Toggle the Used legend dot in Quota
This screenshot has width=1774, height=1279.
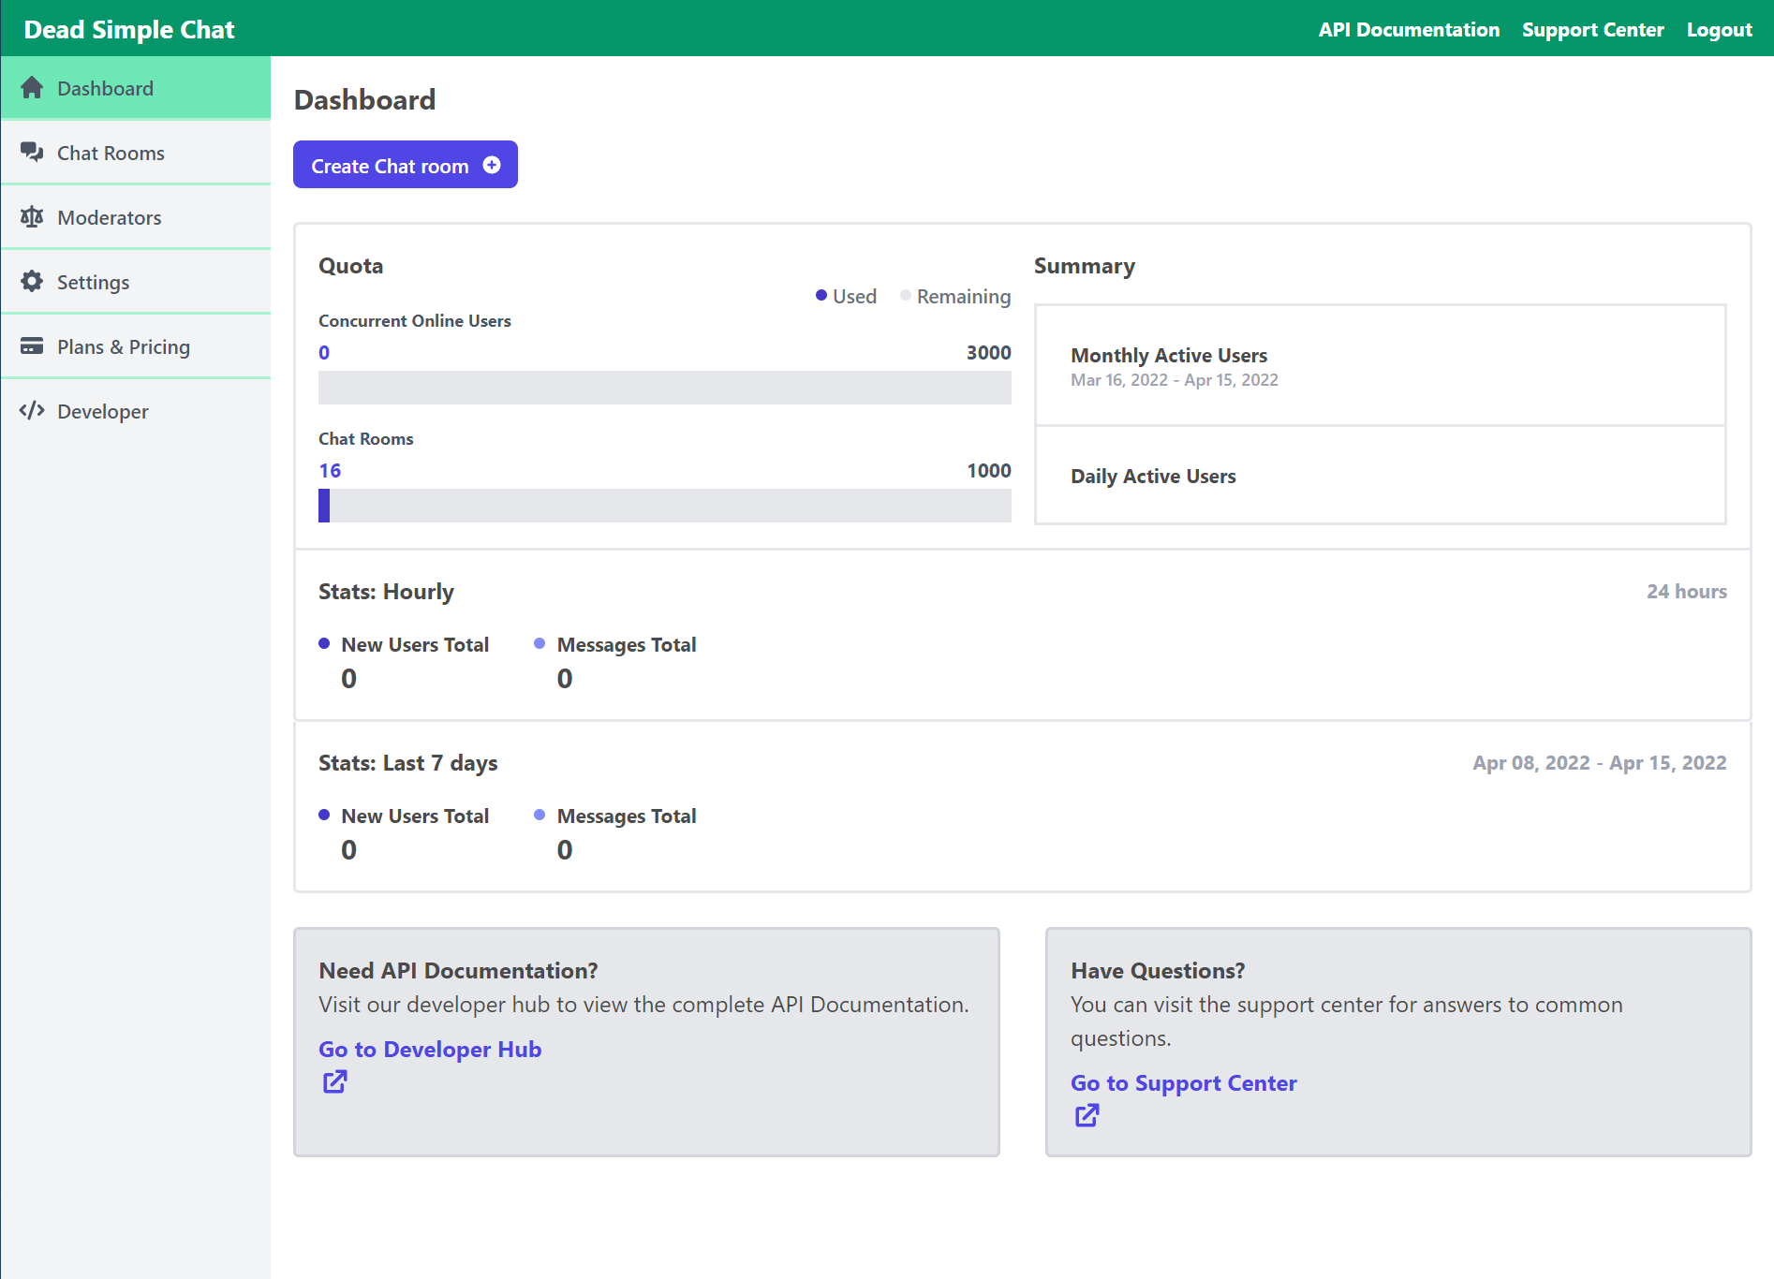tap(821, 295)
